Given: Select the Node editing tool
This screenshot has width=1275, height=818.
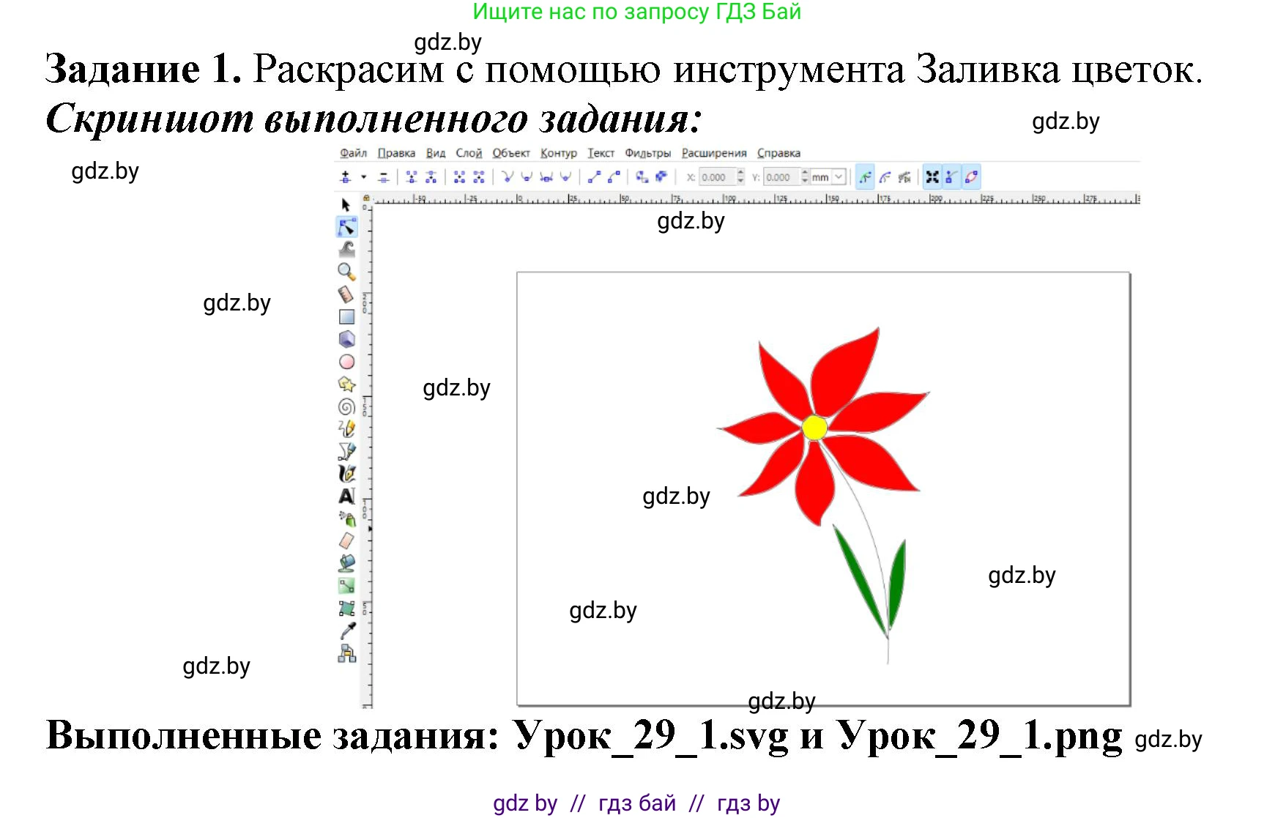Looking at the screenshot, I should point(346,226).
